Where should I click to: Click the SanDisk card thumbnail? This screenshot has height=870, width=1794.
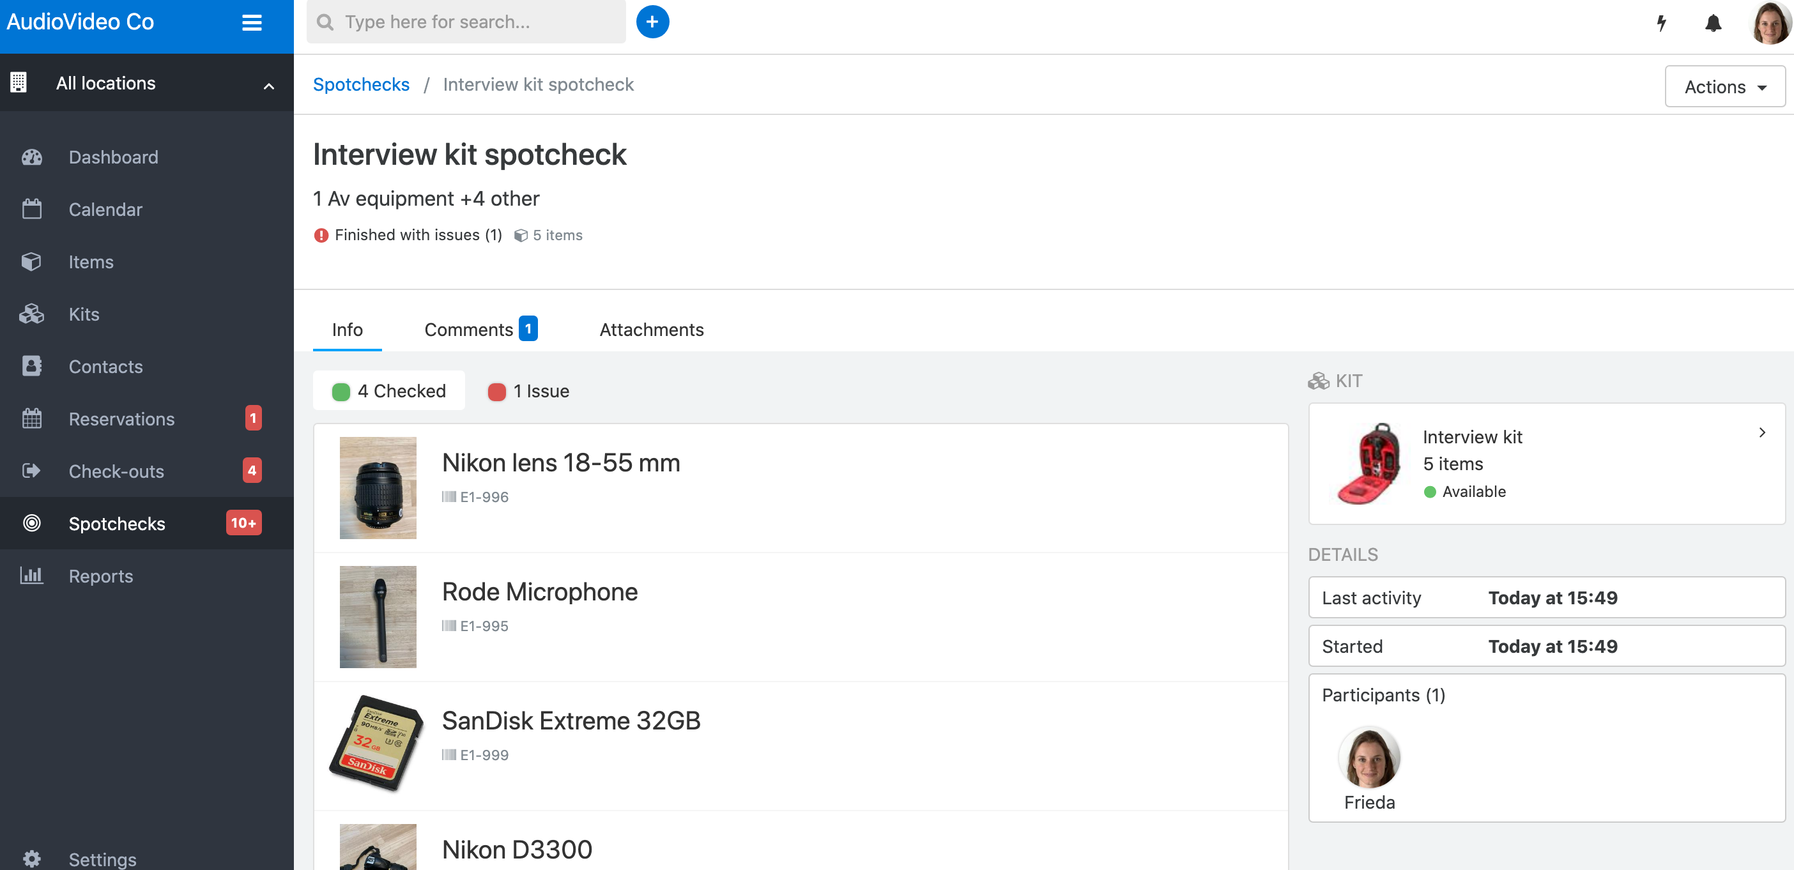377,744
